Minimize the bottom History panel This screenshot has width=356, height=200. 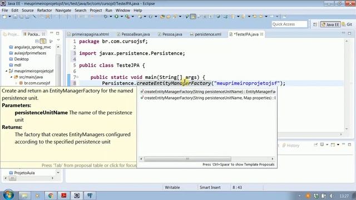pos(344,144)
